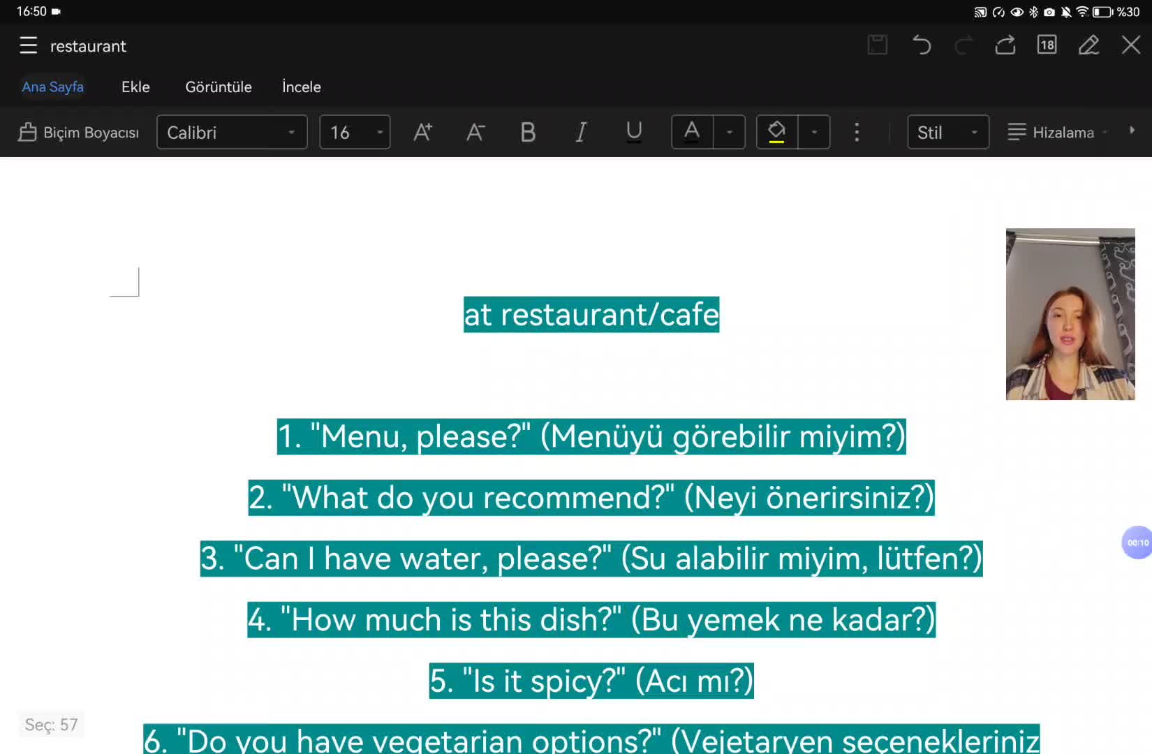Viewport: 1152px width, 754px height.
Task: Apply the font color A button
Action: click(x=692, y=132)
